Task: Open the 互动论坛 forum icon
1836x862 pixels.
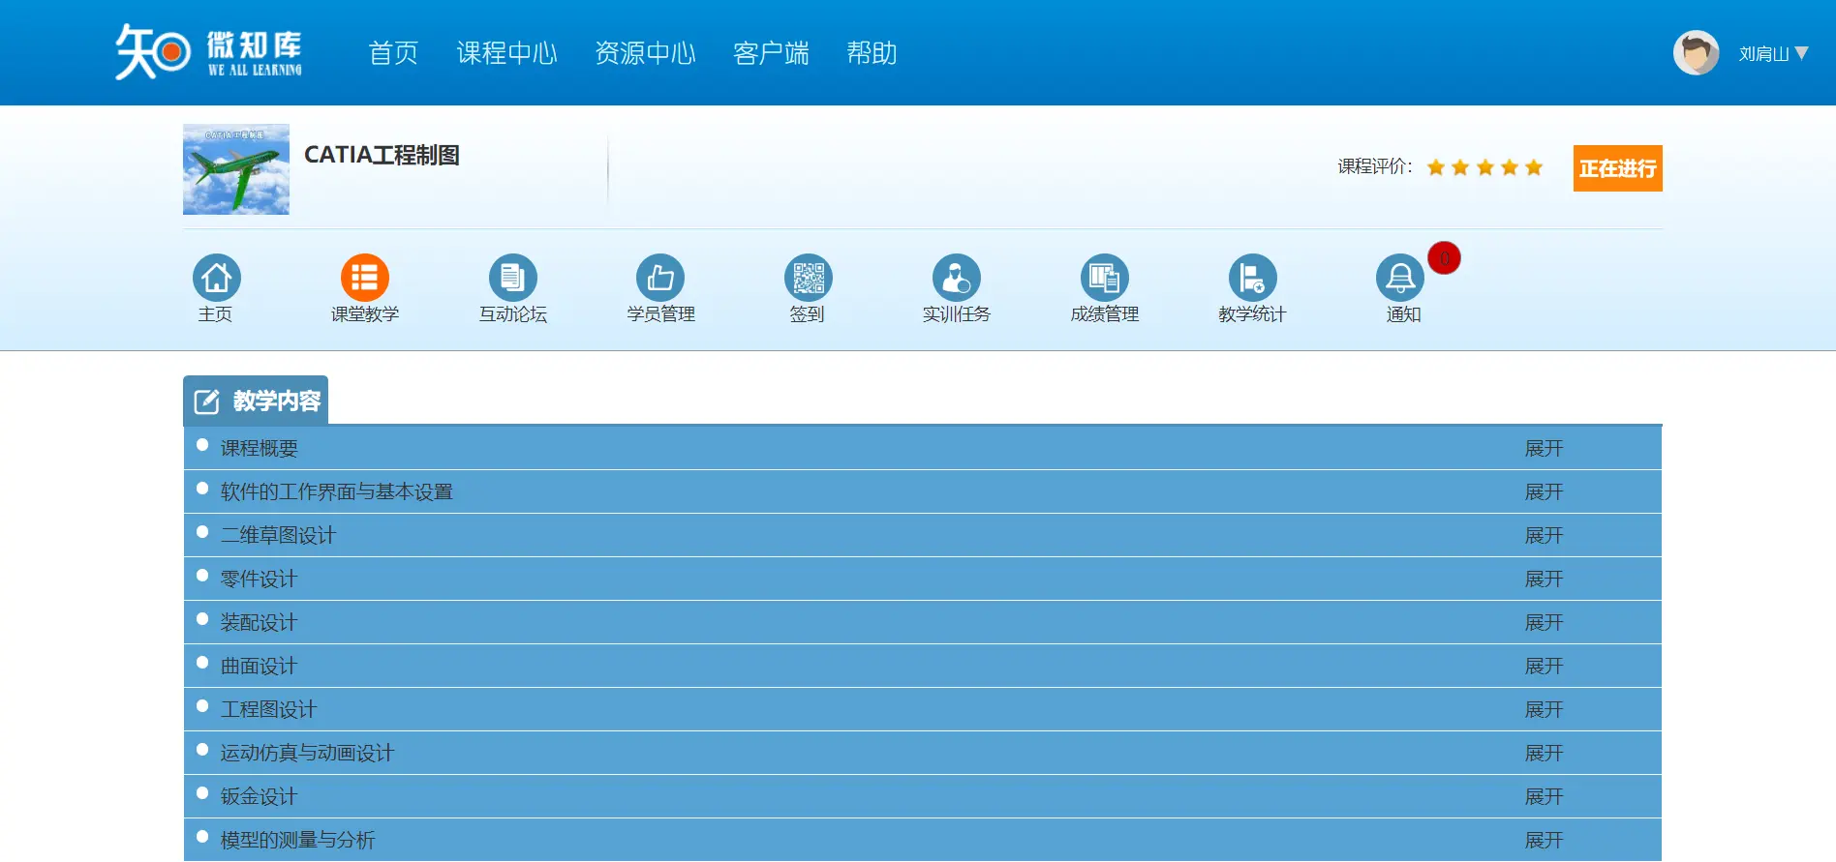Action: [x=513, y=279]
